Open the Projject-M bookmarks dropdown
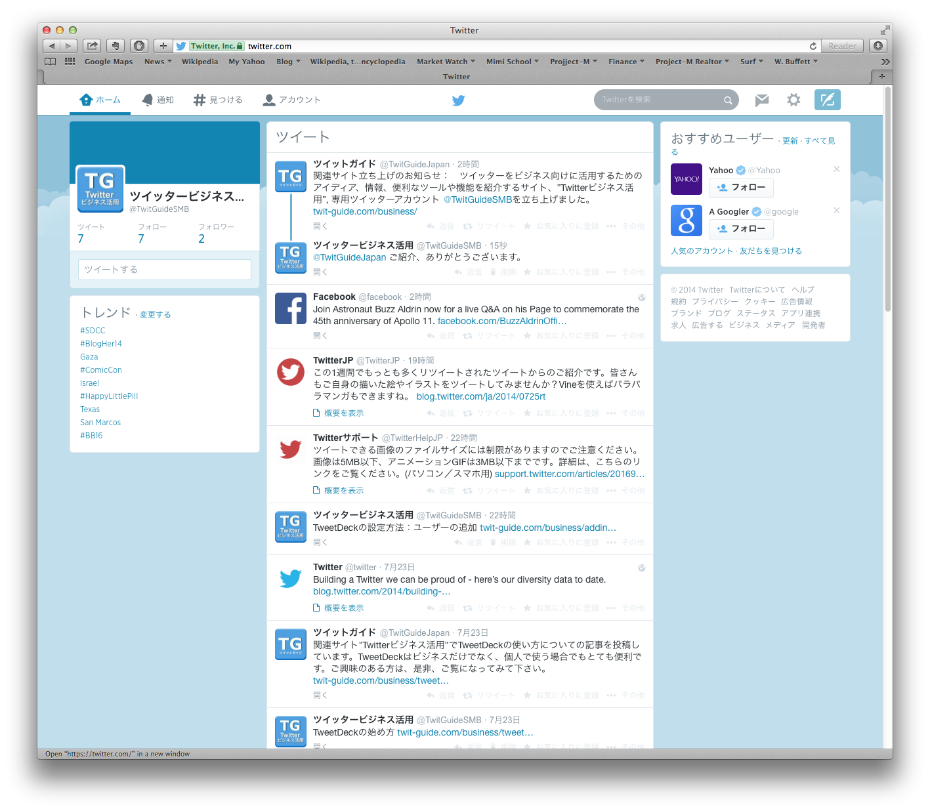Image resolution: width=930 pixels, height=811 pixels. pos(574,62)
